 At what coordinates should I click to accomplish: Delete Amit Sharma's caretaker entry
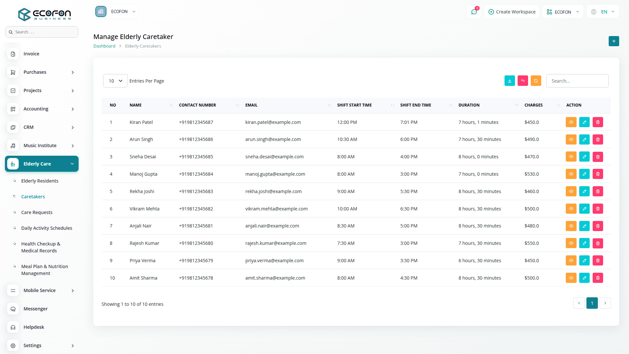click(x=598, y=278)
